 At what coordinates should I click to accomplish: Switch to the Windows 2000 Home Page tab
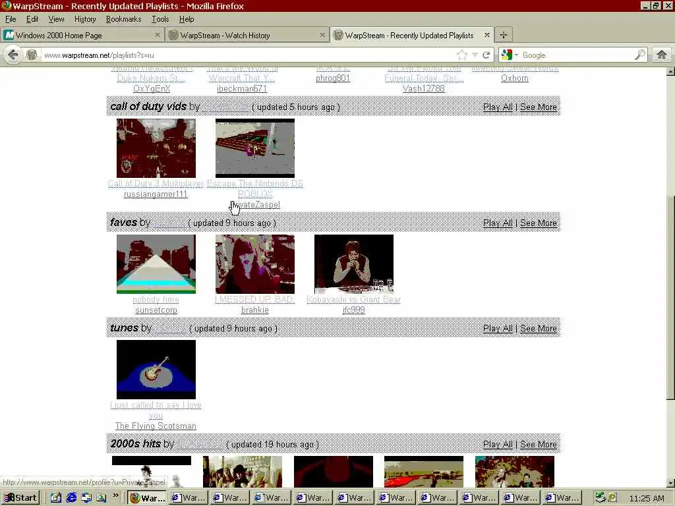pos(82,36)
